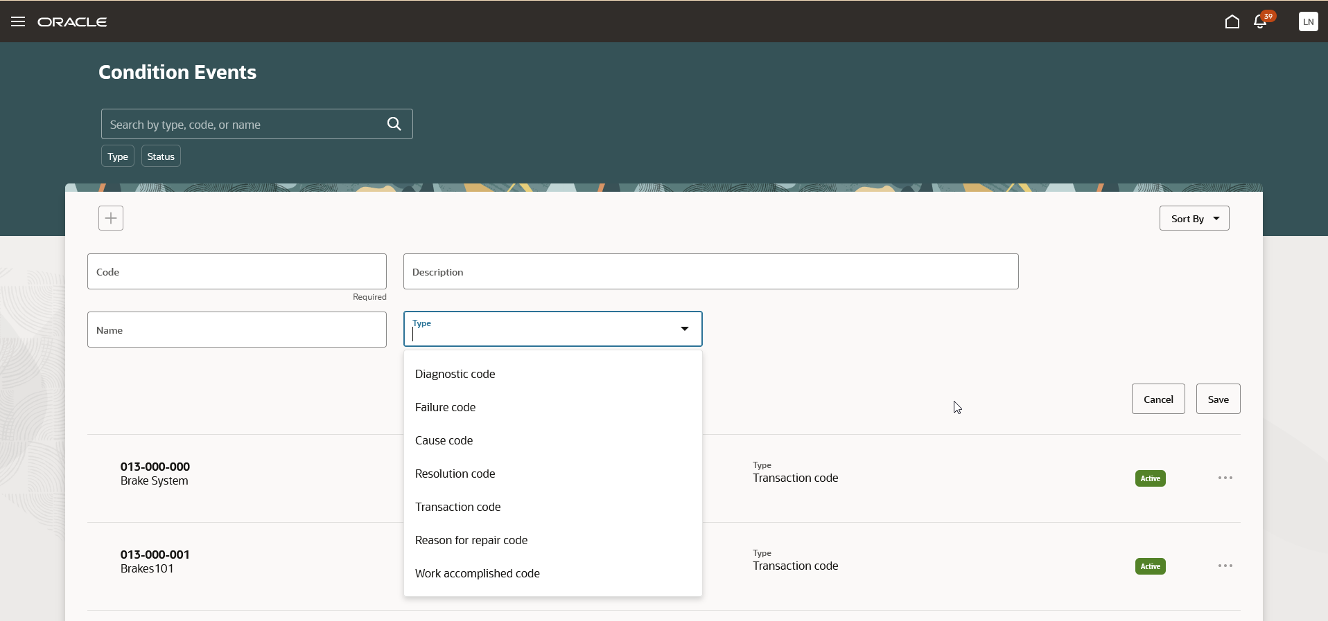Click into the Code field

pos(237,271)
